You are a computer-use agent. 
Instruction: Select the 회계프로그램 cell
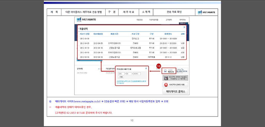click(x=135, y=48)
